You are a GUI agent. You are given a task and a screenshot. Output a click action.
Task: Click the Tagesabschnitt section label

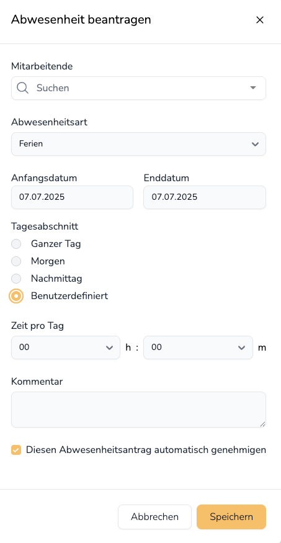pos(45,227)
